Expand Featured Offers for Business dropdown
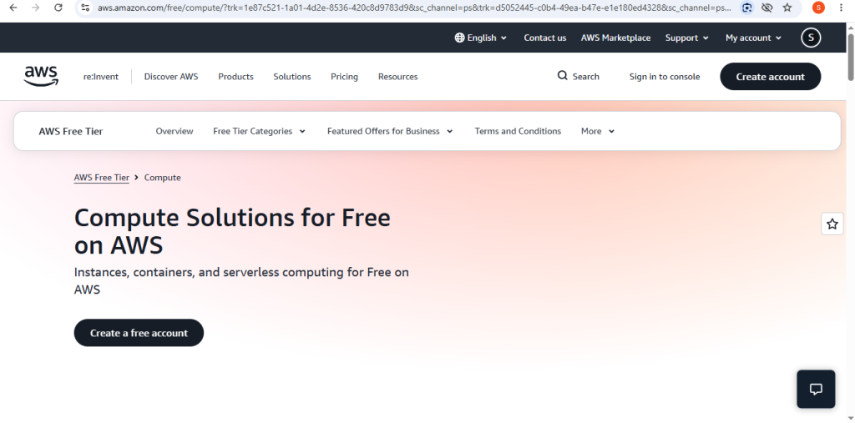The width and height of the screenshot is (855, 423). pos(390,131)
